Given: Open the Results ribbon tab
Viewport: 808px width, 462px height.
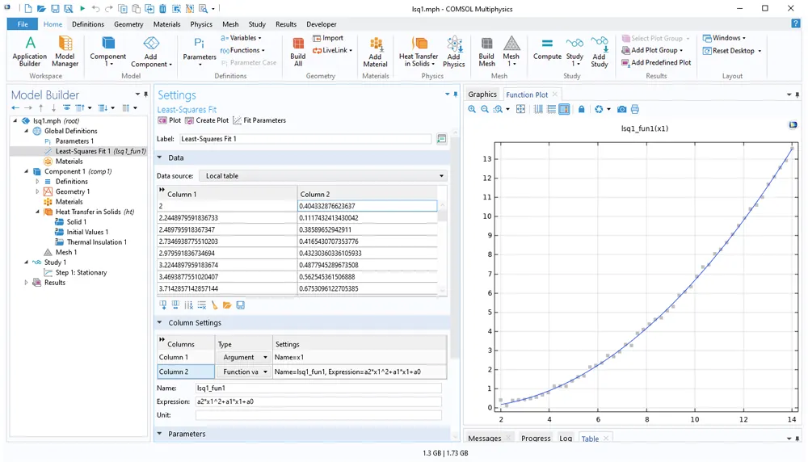Looking at the screenshot, I should 285,24.
